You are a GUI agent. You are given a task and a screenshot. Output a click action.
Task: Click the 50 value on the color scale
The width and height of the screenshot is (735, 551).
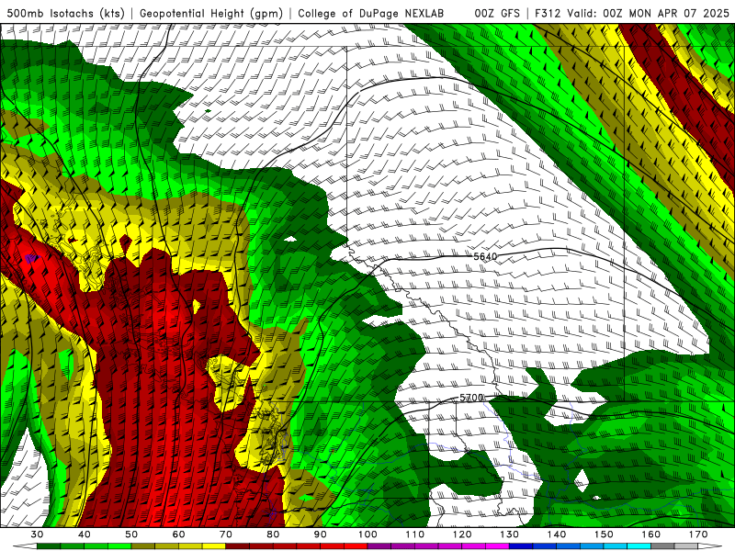tap(131, 534)
